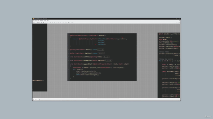
Task: Click the fill color bucket icon
Action: (x=57, y=22)
